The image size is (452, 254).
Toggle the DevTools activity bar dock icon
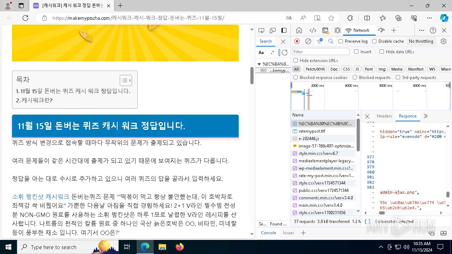(x=284, y=30)
